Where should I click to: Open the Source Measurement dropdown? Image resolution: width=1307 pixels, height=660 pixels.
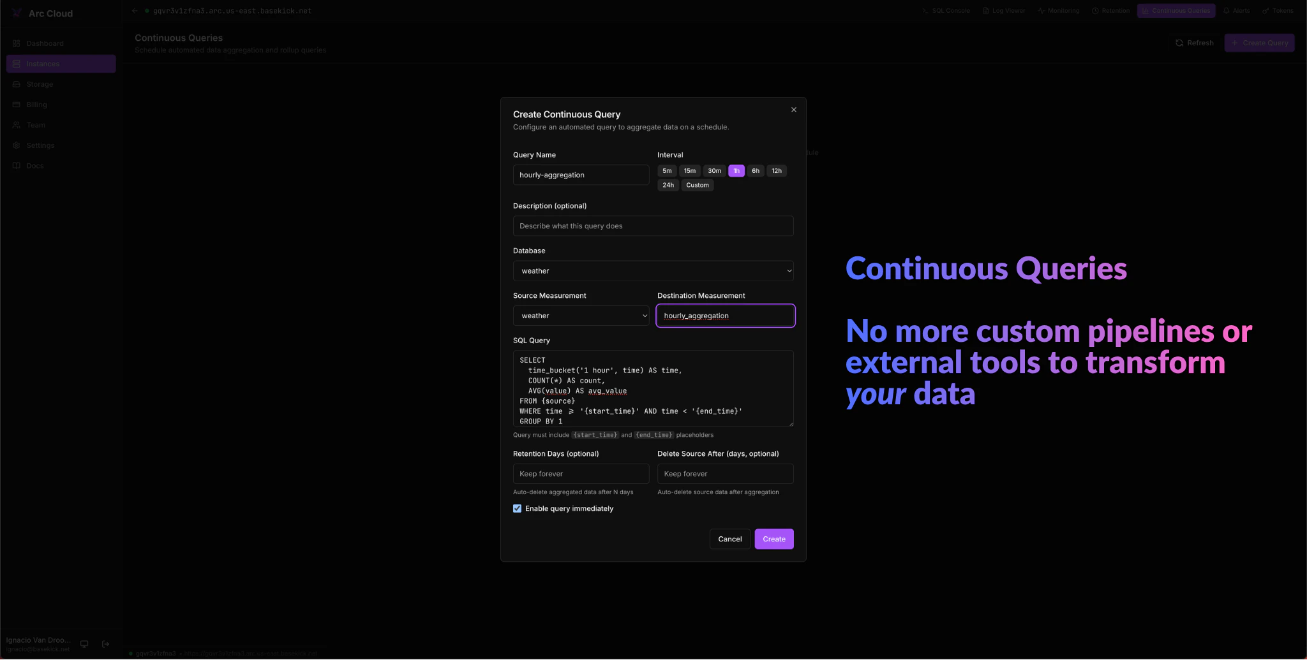tap(581, 316)
